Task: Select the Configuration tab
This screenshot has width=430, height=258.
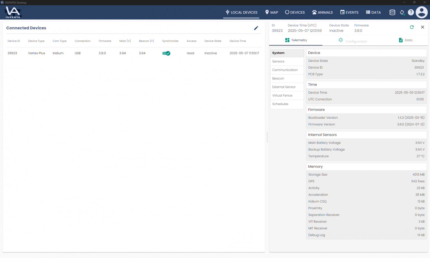Action: point(353,41)
